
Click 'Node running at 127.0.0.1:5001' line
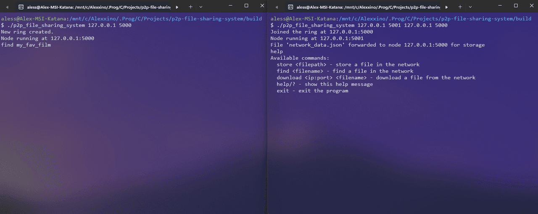click(317, 38)
